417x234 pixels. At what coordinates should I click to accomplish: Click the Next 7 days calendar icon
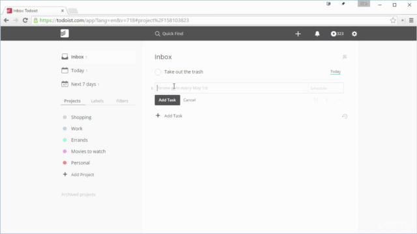tap(65, 84)
